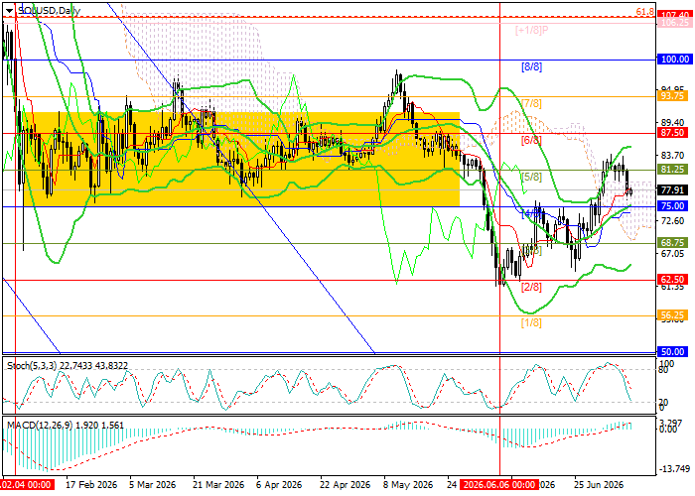Select the 81.25 green price label
The height and width of the screenshot is (496, 695).
(672, 170)
